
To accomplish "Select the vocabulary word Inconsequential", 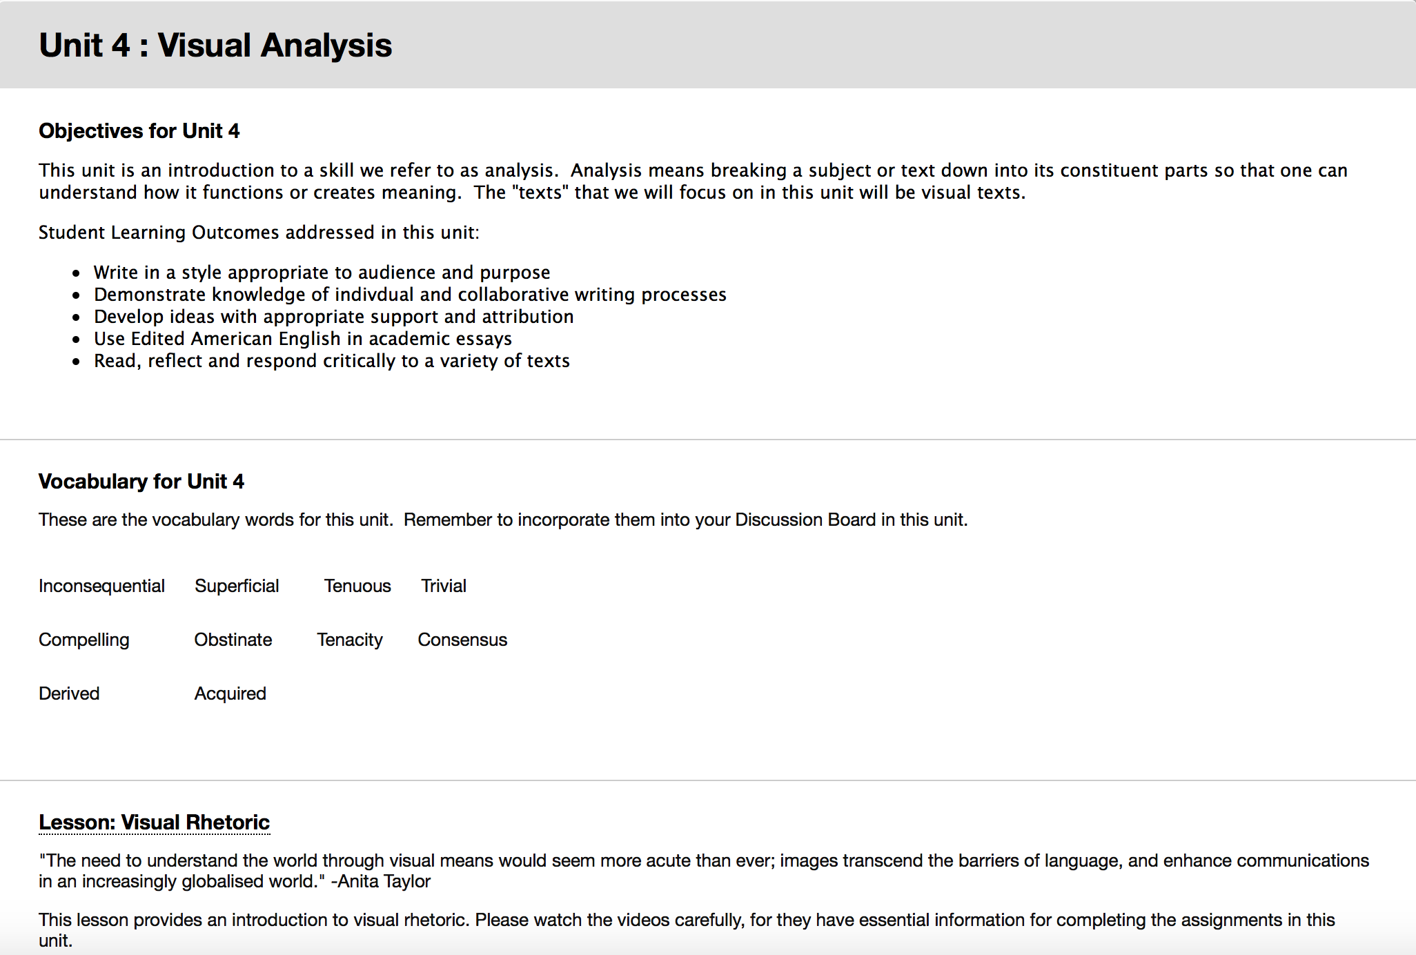I will pos(101,586).
